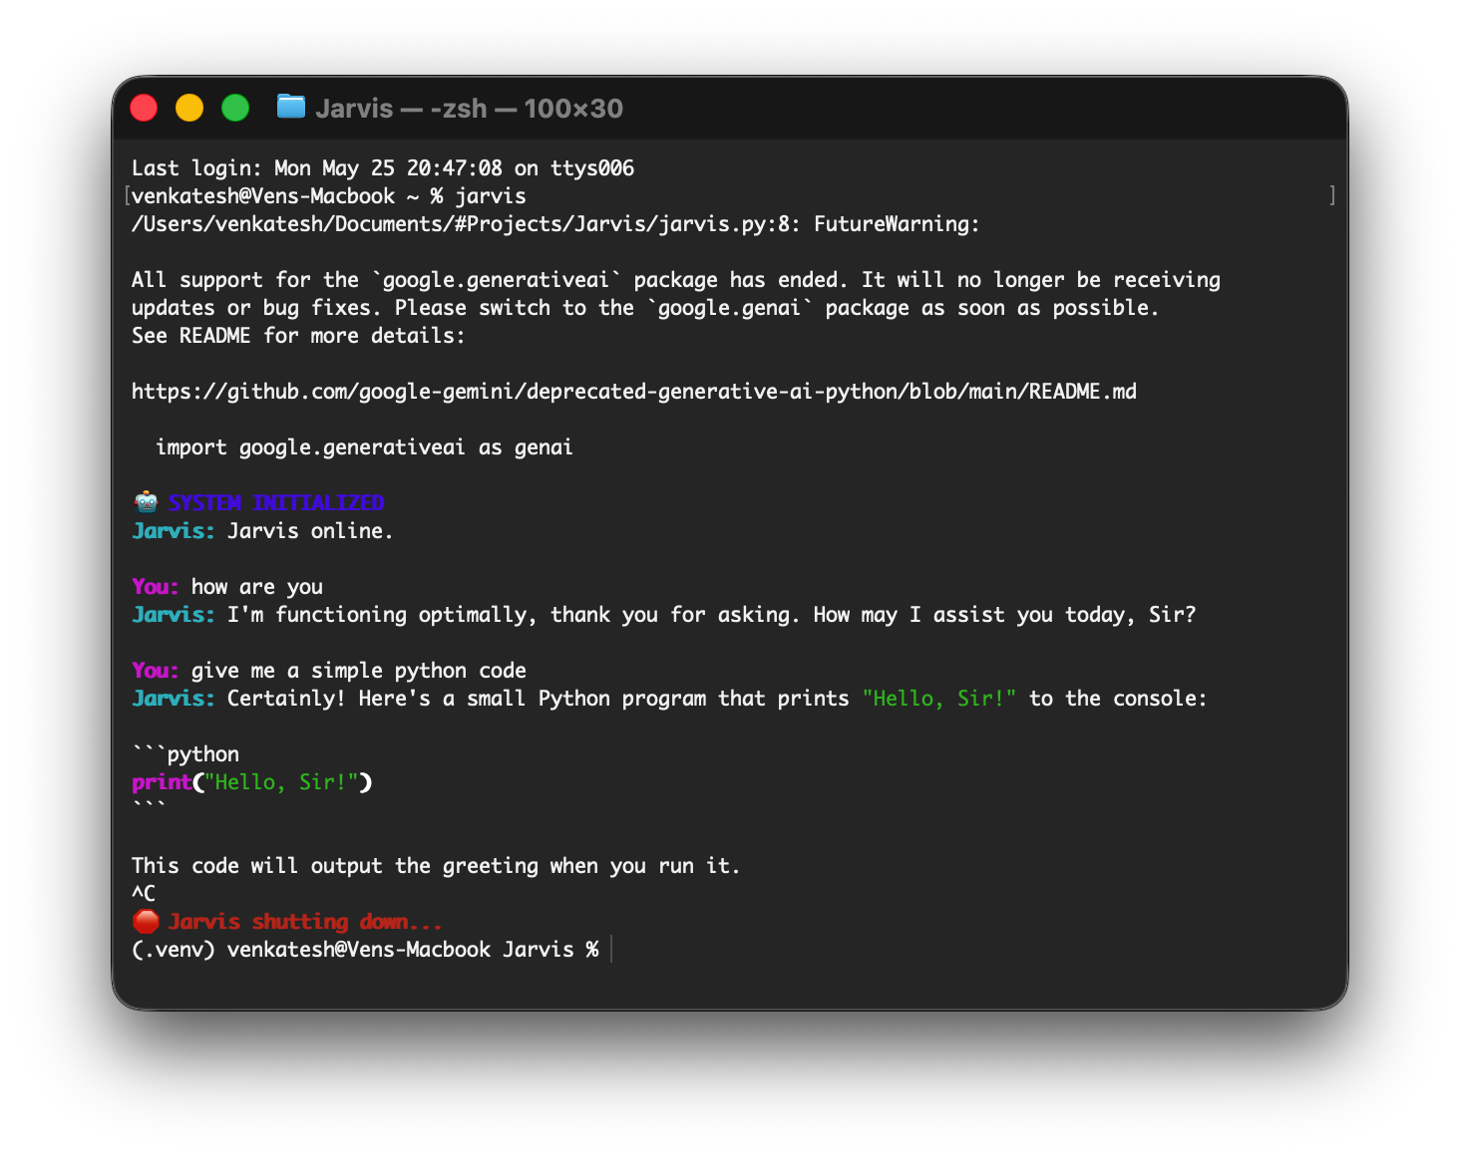Click the '(.venv) venkatesh@Vens-Macbook Jarvis %' prompt
1460x1158 pixels.
tap(365, 950)
